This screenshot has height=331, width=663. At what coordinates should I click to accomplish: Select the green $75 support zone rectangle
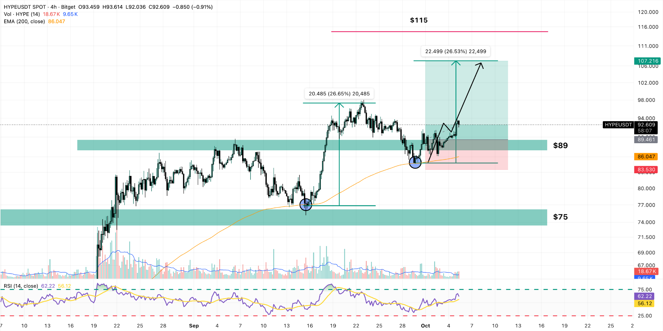274,217
